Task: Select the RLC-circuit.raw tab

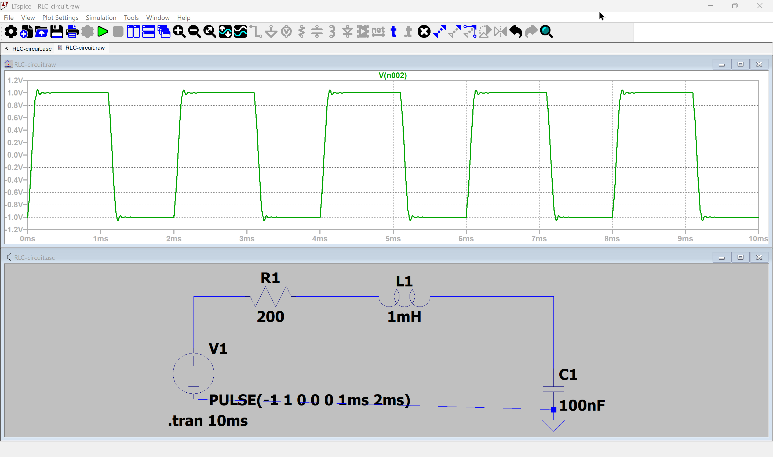Action: pos(85,48)
